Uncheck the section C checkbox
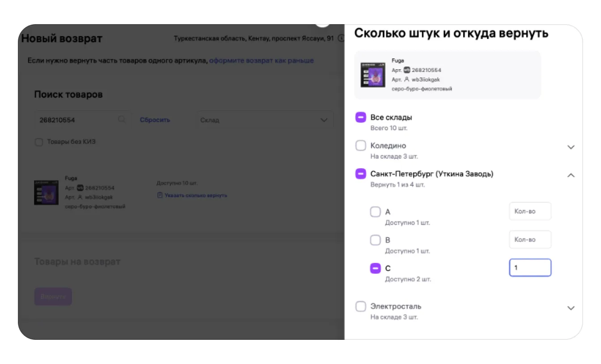Viewport: 601px width, 364px height. click(375, 268)
